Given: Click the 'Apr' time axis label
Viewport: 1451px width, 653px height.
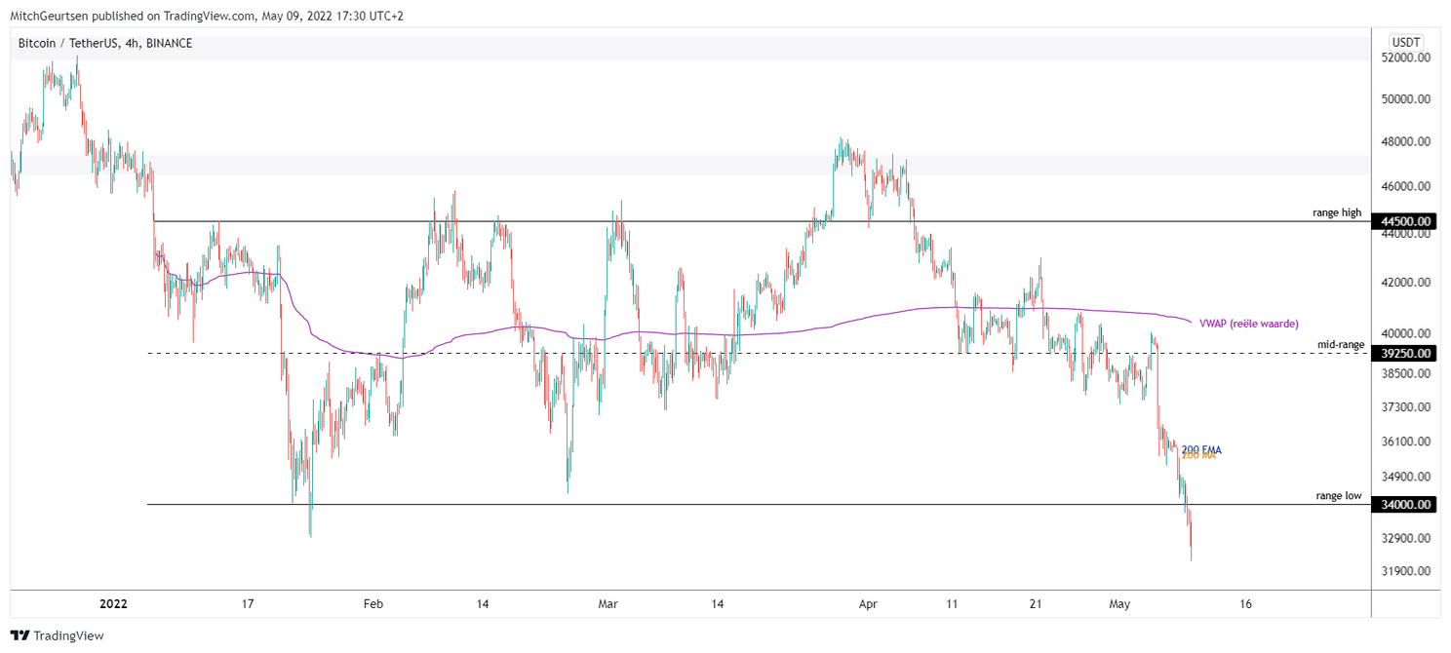Looking at the screenshot, I should click(x=868, y=604).
